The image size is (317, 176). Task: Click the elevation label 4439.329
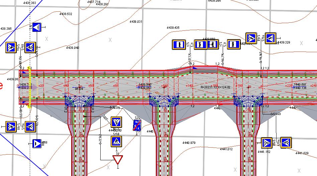coord(284,42)
